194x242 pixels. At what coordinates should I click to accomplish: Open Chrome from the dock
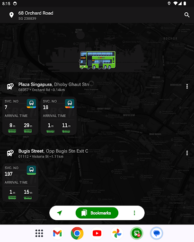tap(77, 233)
